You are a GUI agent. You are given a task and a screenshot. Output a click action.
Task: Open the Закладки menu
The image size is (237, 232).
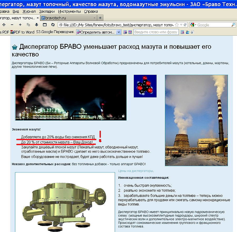pyautogui.click(x=47, y=12)
